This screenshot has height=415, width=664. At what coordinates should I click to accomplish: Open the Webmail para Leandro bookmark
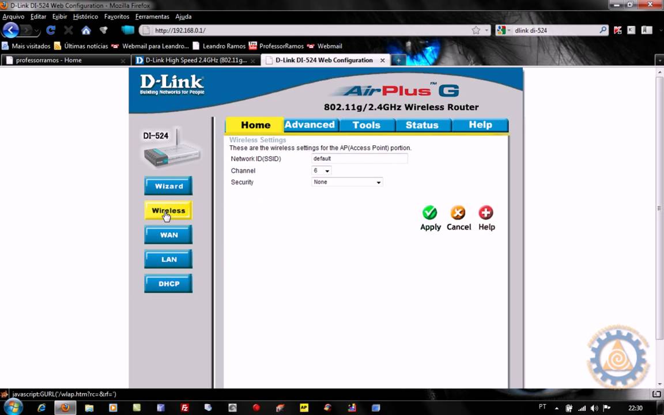point(150,46)
